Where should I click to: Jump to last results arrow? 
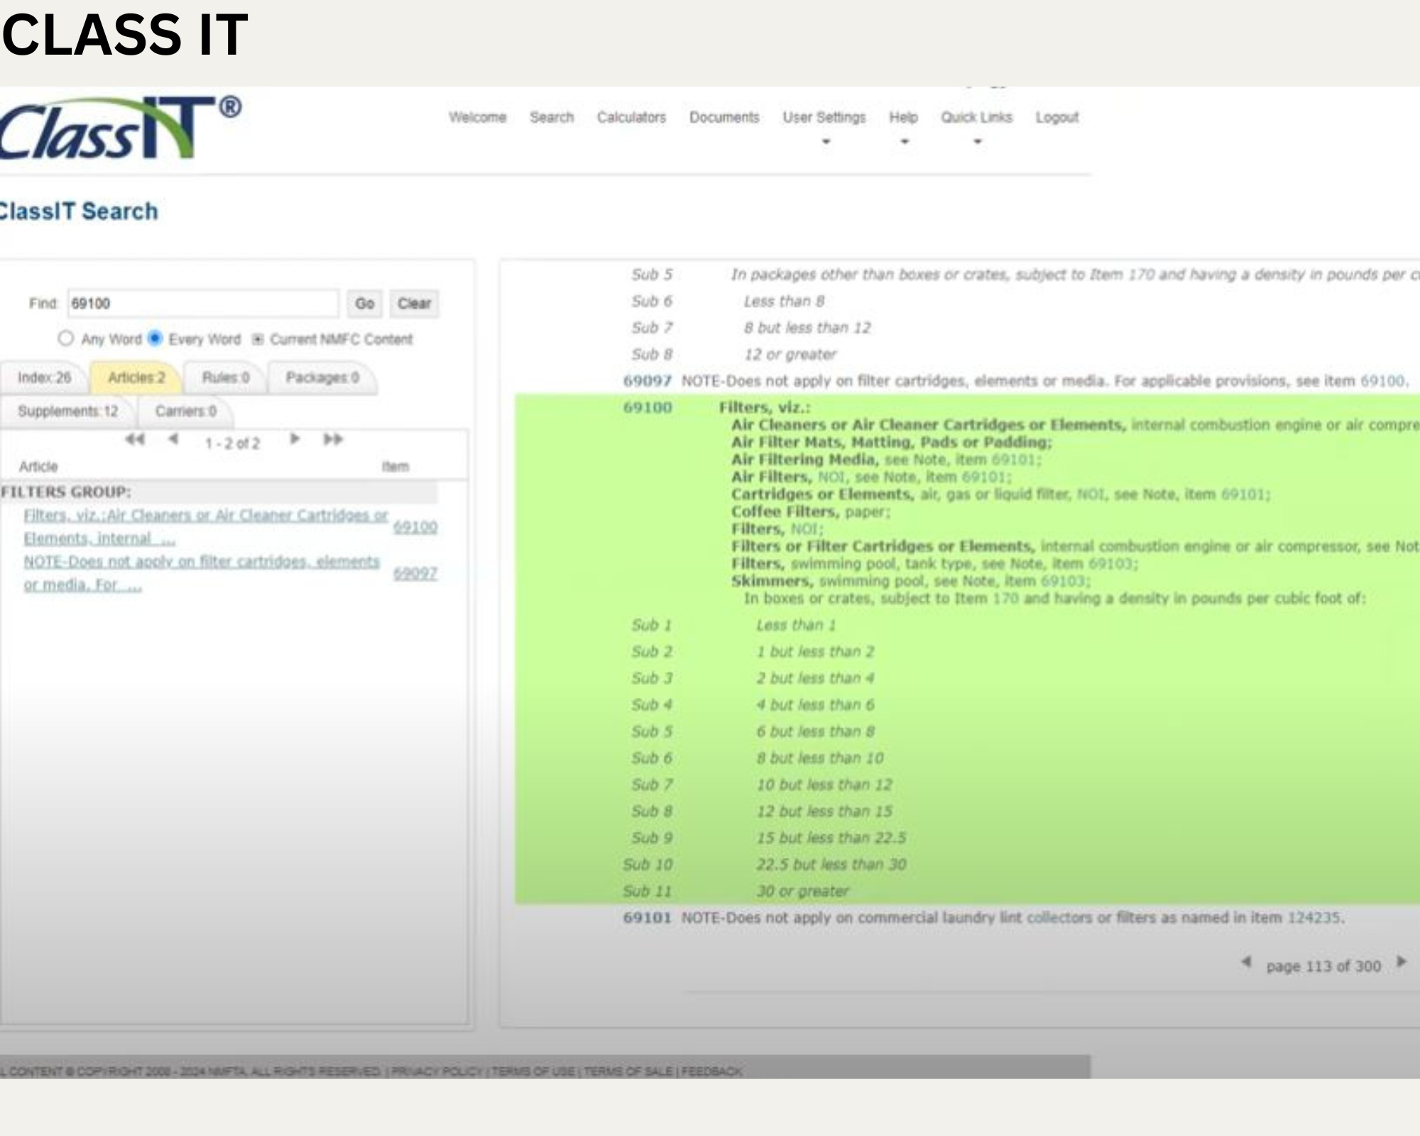point(333,439)
